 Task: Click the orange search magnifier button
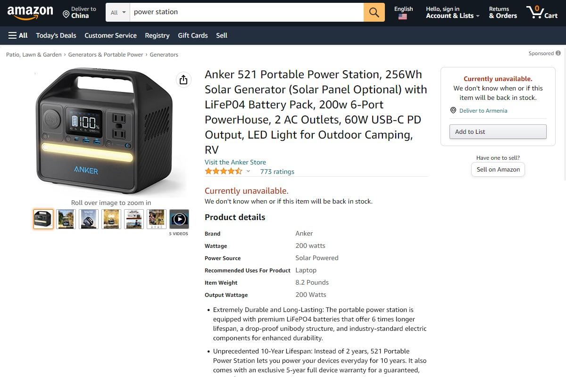click(374, 12)
